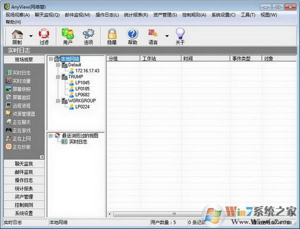The height and width of the screenshot is (229, 300).
Task: Open the 聊天监视 sidebar section
Action: pyautogui.click(x=24, y=164)
